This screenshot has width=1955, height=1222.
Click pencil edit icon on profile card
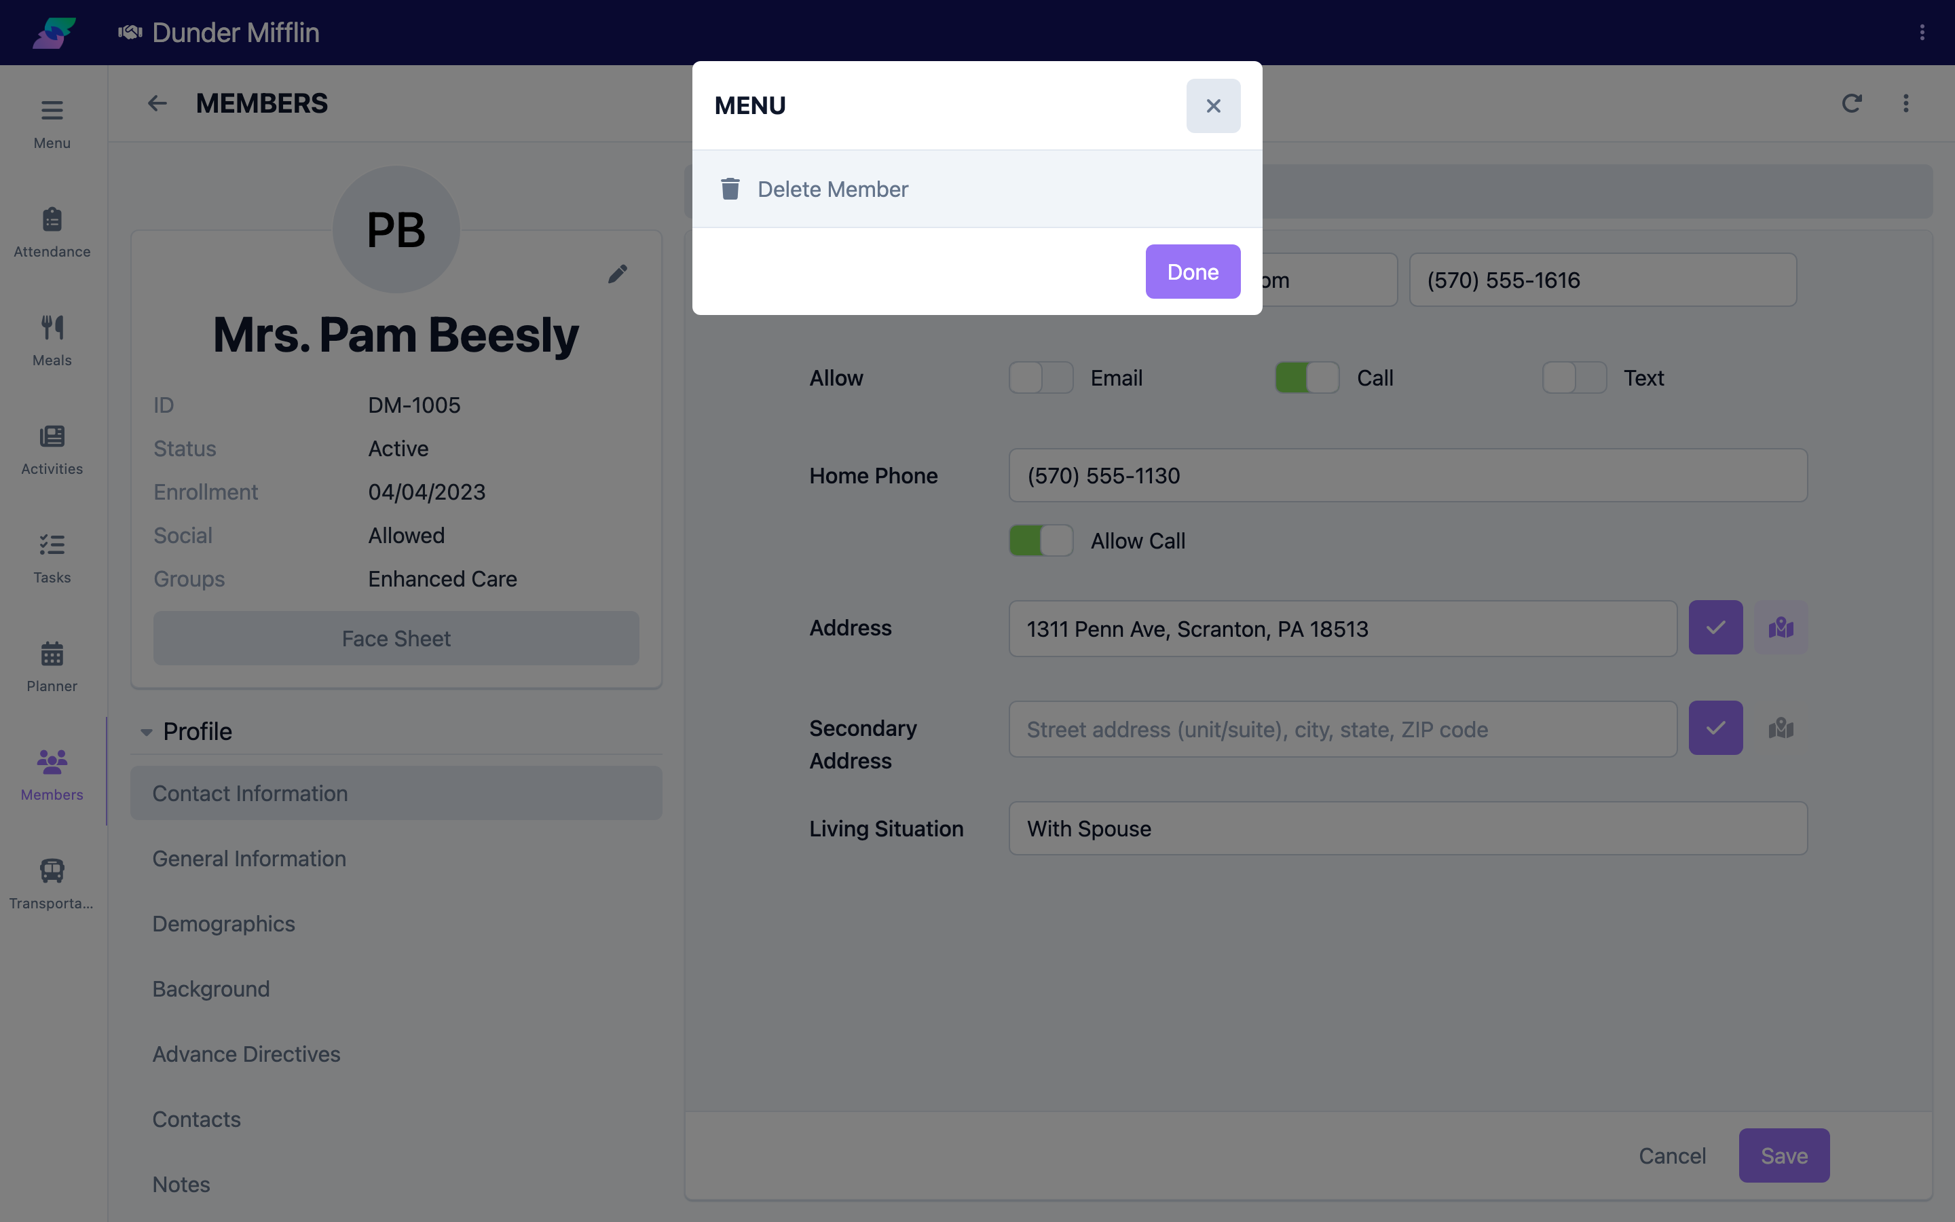coord(618,274)
